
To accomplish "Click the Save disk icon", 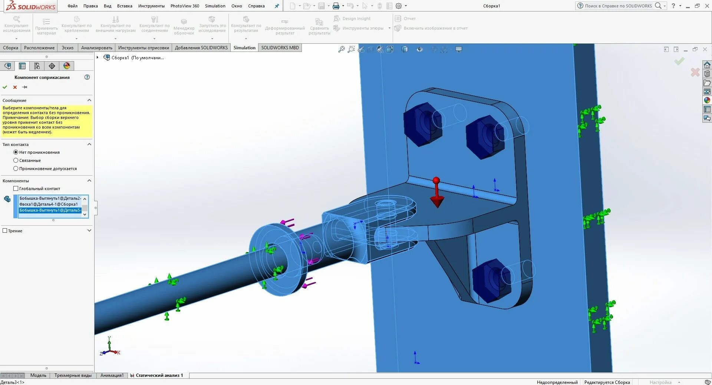I will [x=322, y=6].
